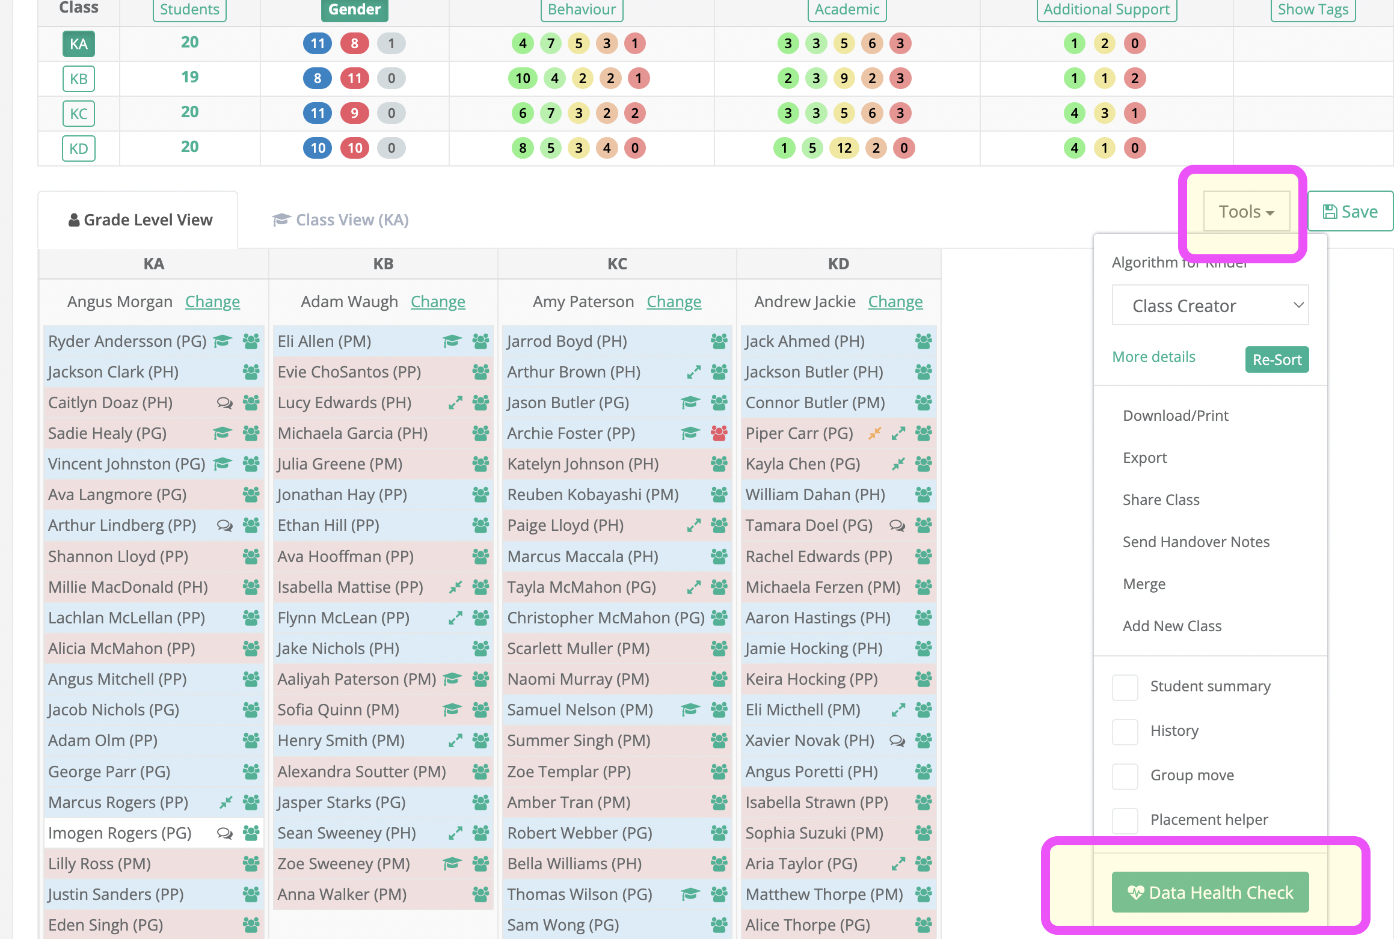1400x939 pixels.
Task: Switch to the Class View (KA) tab
Action: tap(340, 220)
